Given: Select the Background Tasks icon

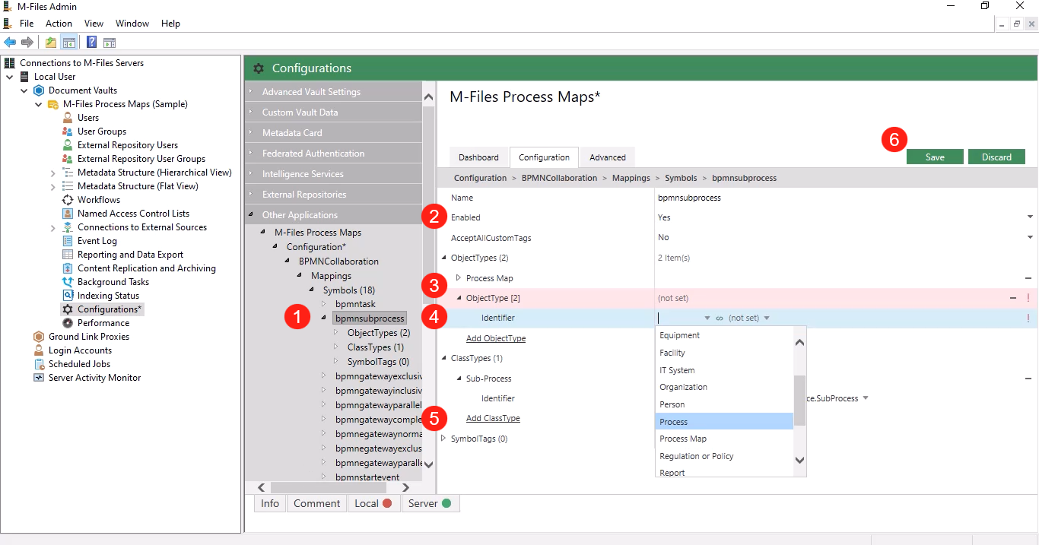Looking at the screenshot, I should click(67, 282).
